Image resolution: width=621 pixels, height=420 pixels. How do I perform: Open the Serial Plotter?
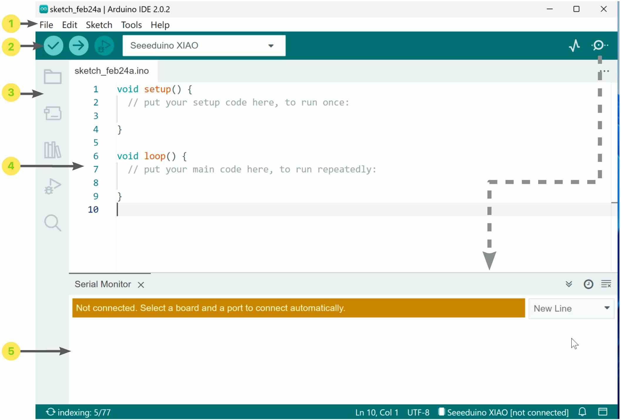pos(574,46)
